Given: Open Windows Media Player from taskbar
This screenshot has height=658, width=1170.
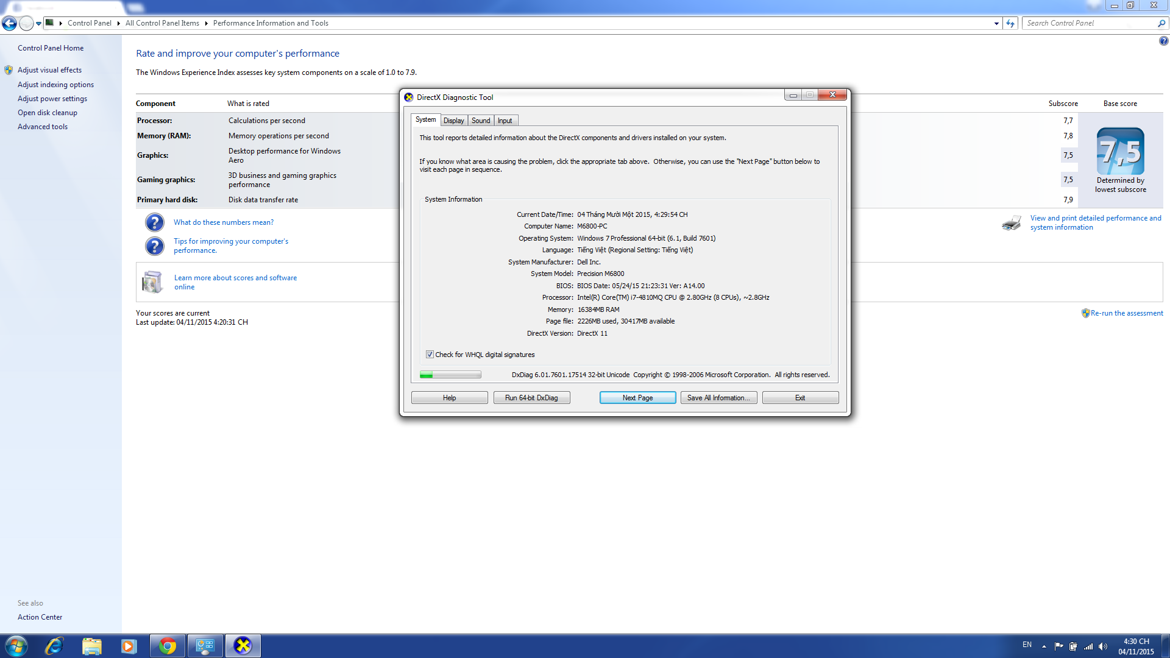Looking at the screenshot, I should tap(129, 646).
